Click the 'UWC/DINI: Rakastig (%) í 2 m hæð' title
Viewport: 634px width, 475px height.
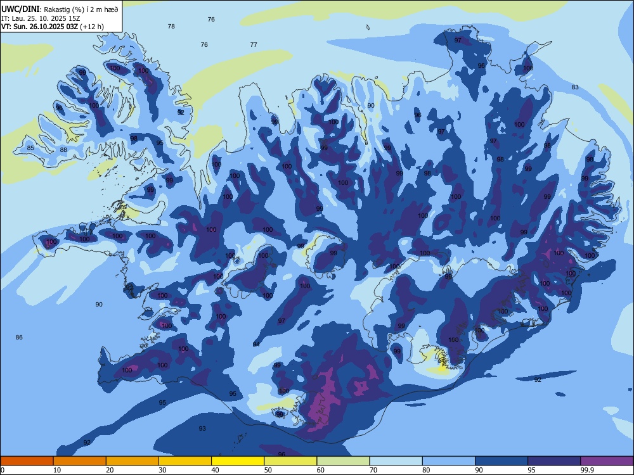pos(60,9)
